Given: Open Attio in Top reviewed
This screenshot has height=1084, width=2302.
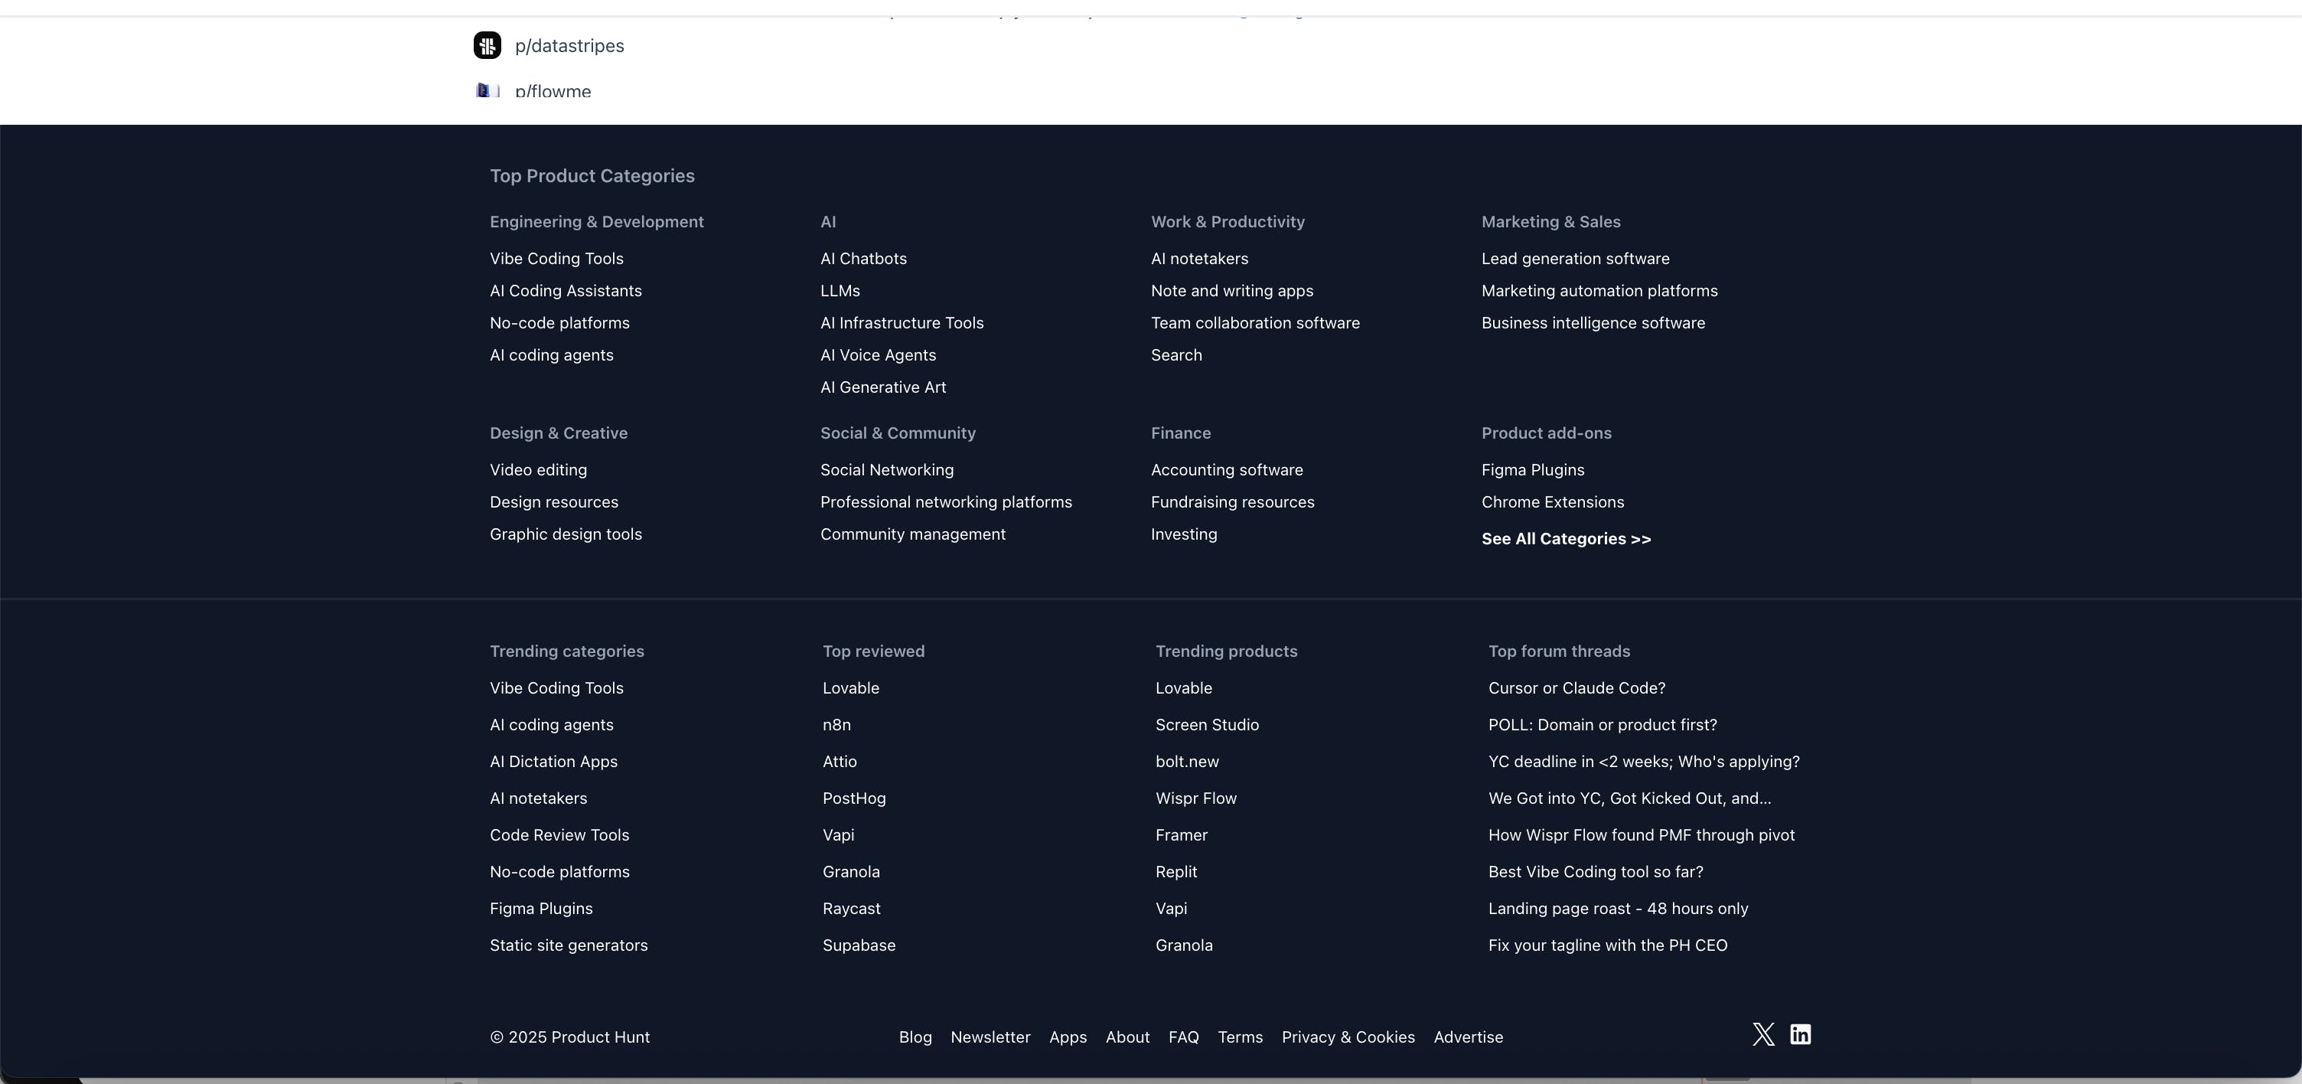Looking at the screenshot, I should point(839,762).
